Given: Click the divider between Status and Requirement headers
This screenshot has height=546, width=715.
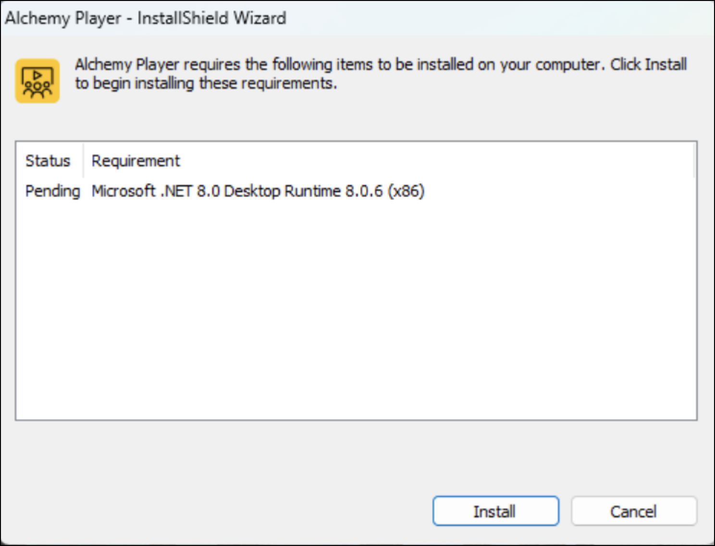Looking at the screenshot, I should click(84, 161).
